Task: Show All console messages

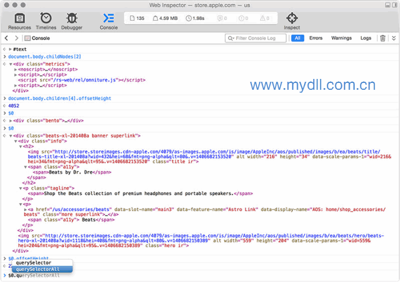Action: [298, 38]
